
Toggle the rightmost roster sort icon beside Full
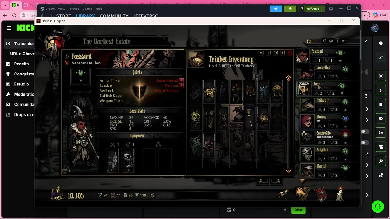[x=344, y=41]
